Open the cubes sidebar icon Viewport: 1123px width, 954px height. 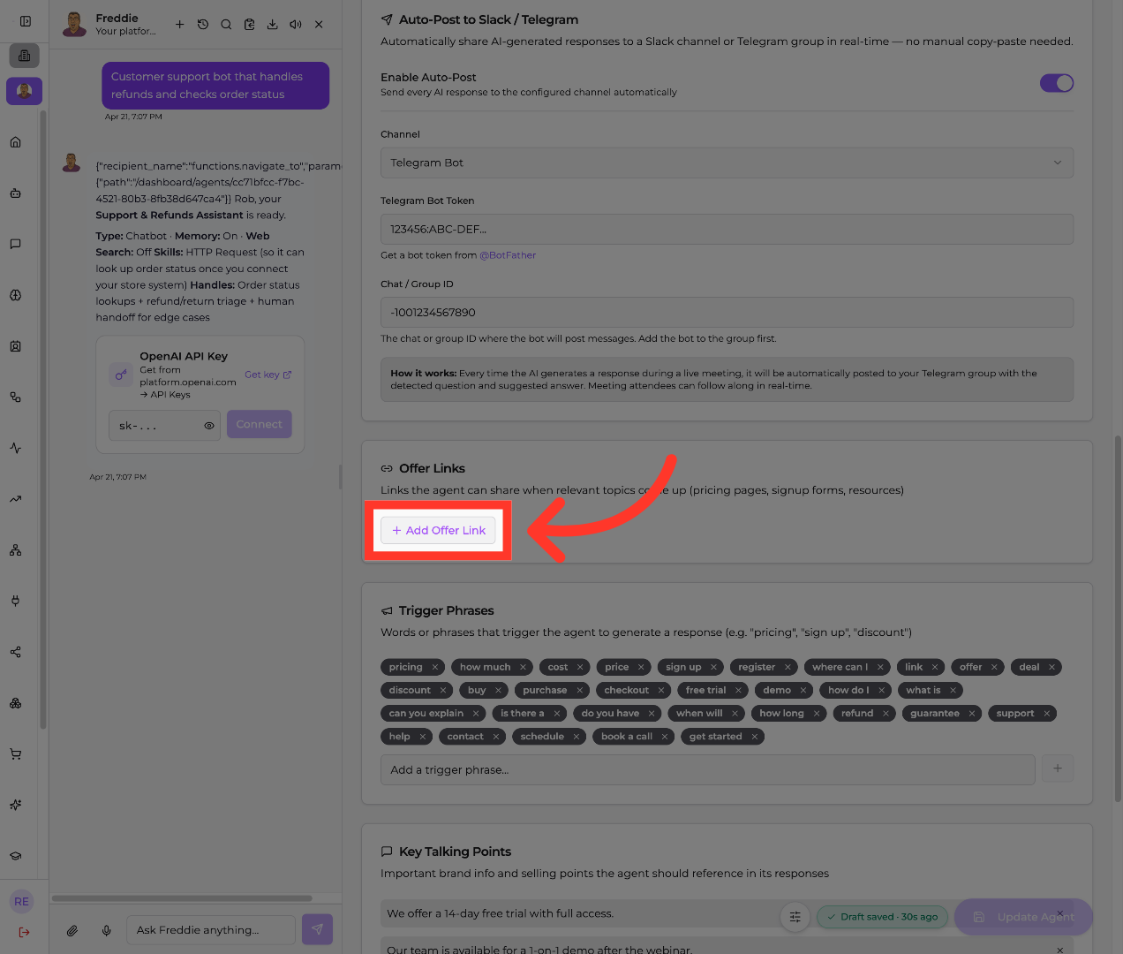(x=16, y=703)
